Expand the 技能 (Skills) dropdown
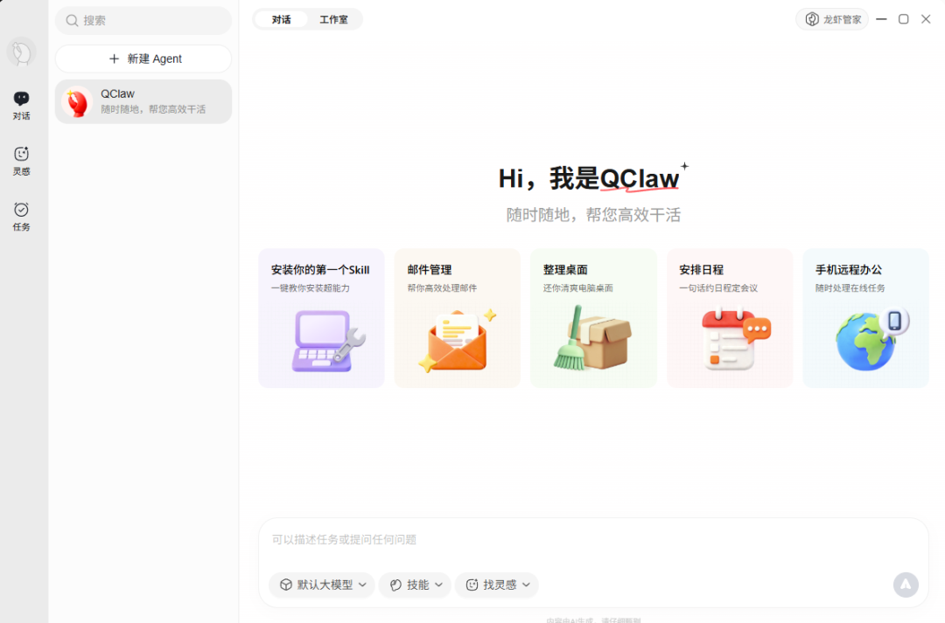Image resolution: width=945 pixels, height=623 pixels. click(414, 585)
